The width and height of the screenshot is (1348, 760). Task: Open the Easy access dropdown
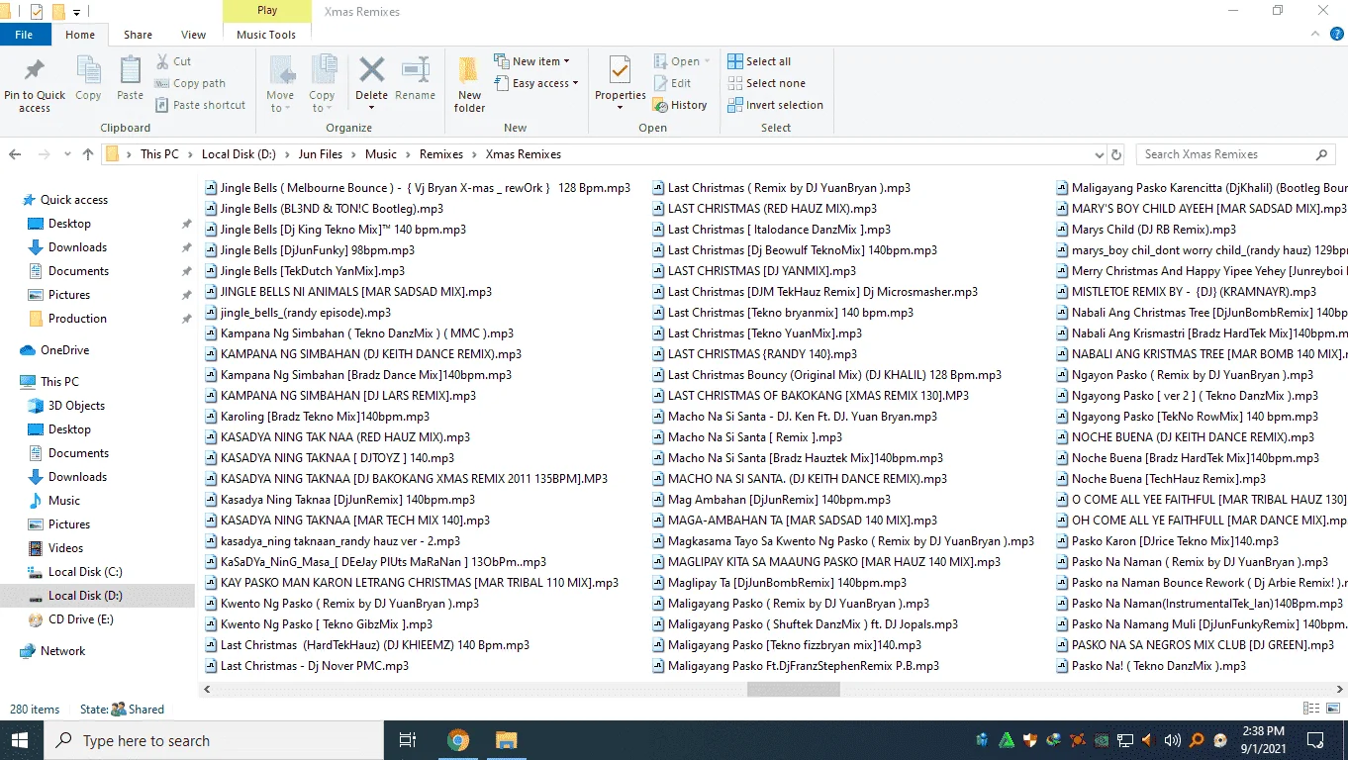pyautogui.click(x=536, y=83)
